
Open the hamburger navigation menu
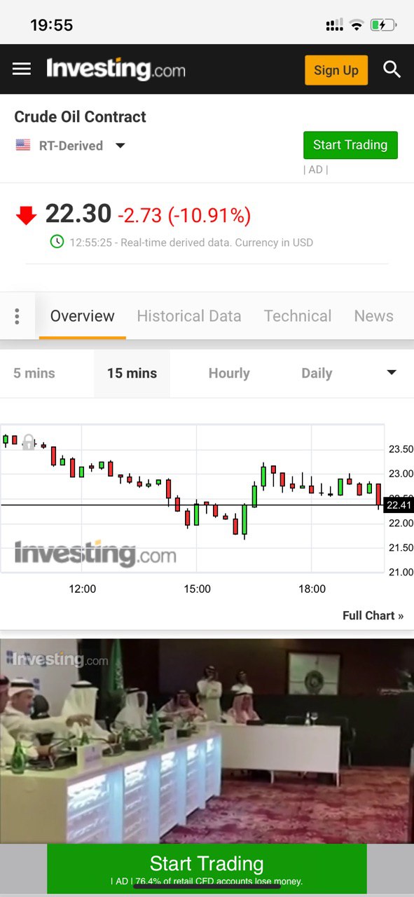(22, 69)
